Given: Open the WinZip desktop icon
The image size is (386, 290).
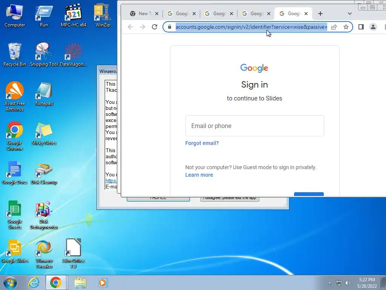Looking at the screenshot, I should [103, 15].
